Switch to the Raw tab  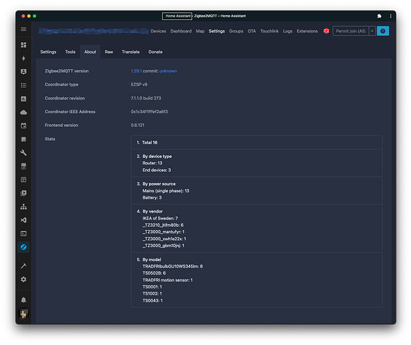109,52
